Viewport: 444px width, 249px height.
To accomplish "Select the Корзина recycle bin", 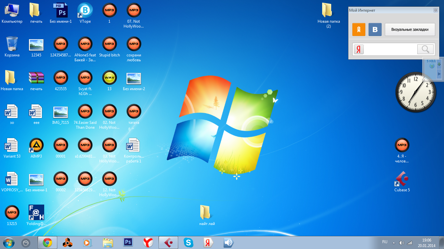I will 12,47.
